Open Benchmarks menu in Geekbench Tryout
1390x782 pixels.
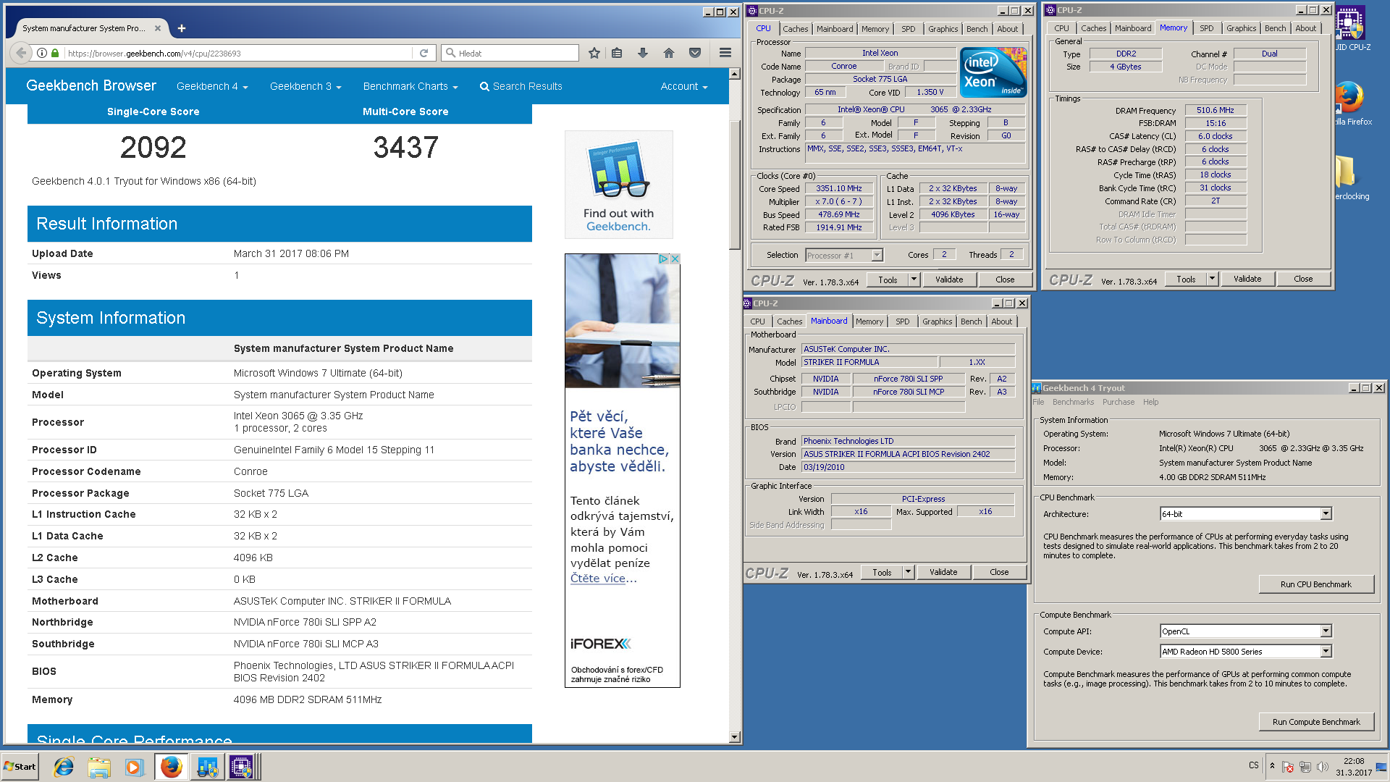[x=1073, y=402]
